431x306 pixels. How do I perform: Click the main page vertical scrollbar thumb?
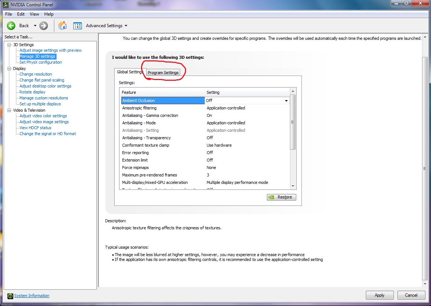point(425,169)
